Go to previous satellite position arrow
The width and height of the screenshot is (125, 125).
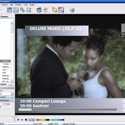[10, 85]
